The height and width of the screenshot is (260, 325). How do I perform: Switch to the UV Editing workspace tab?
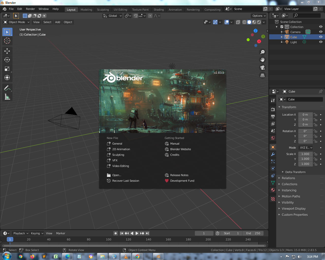[120, 10]
